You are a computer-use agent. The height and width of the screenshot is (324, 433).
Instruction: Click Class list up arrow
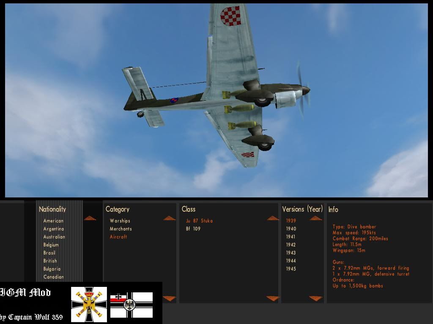click(273, 218)
